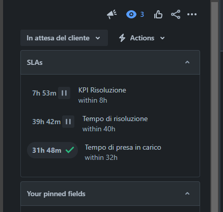223x212 pixels.
Task: Open the Actions dropdown menu
Action: [142, 38]
